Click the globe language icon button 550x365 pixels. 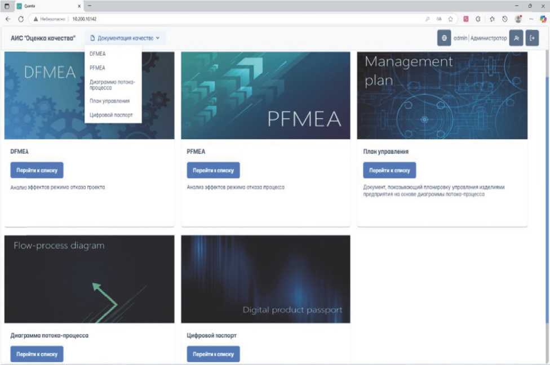pos(443,38)
